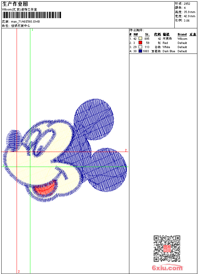Click the blue nose of the design

tap(14, 141)
